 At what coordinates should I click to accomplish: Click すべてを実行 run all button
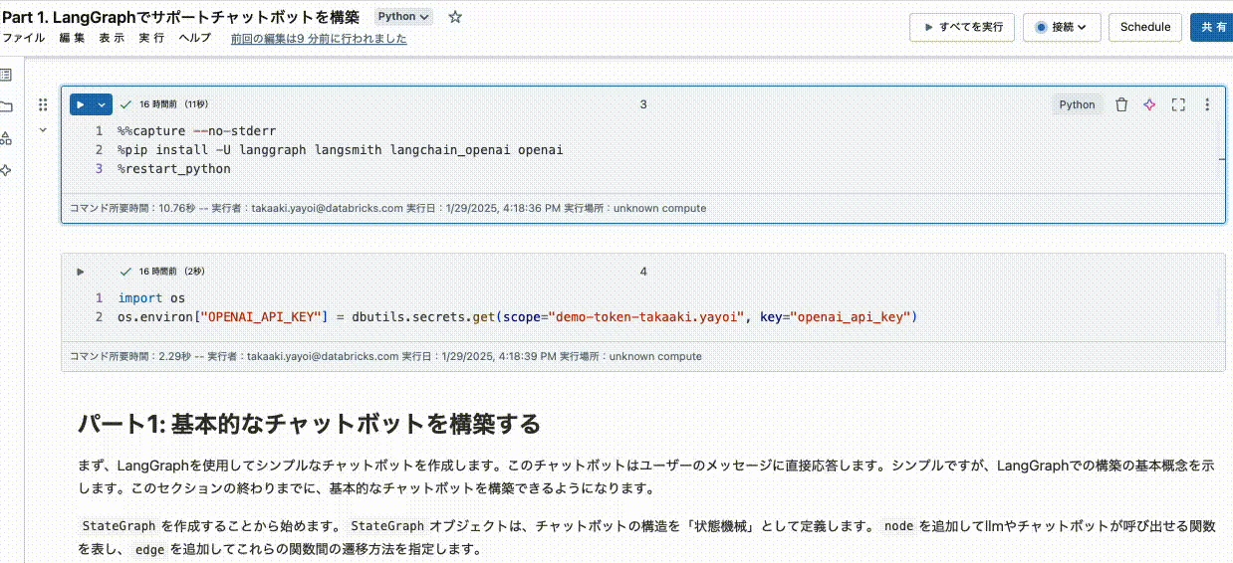[x=962, y=27]
